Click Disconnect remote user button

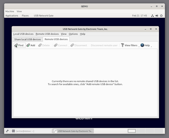104,45
